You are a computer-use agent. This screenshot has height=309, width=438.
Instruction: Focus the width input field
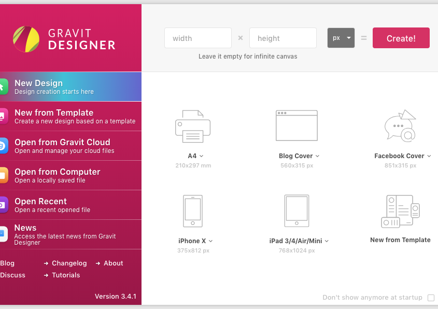point(198,38)
